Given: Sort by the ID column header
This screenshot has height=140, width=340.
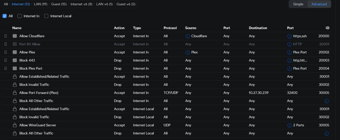Looking at the screenshot, I should [x=327, y=28].
